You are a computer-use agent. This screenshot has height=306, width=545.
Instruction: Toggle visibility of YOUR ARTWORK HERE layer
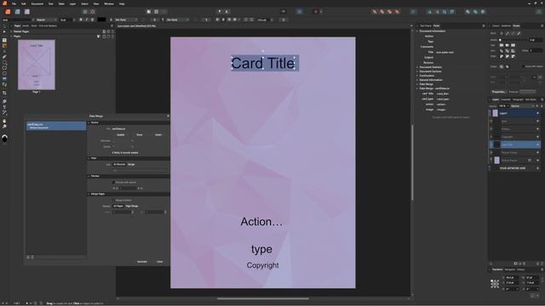tap(537, 168)
